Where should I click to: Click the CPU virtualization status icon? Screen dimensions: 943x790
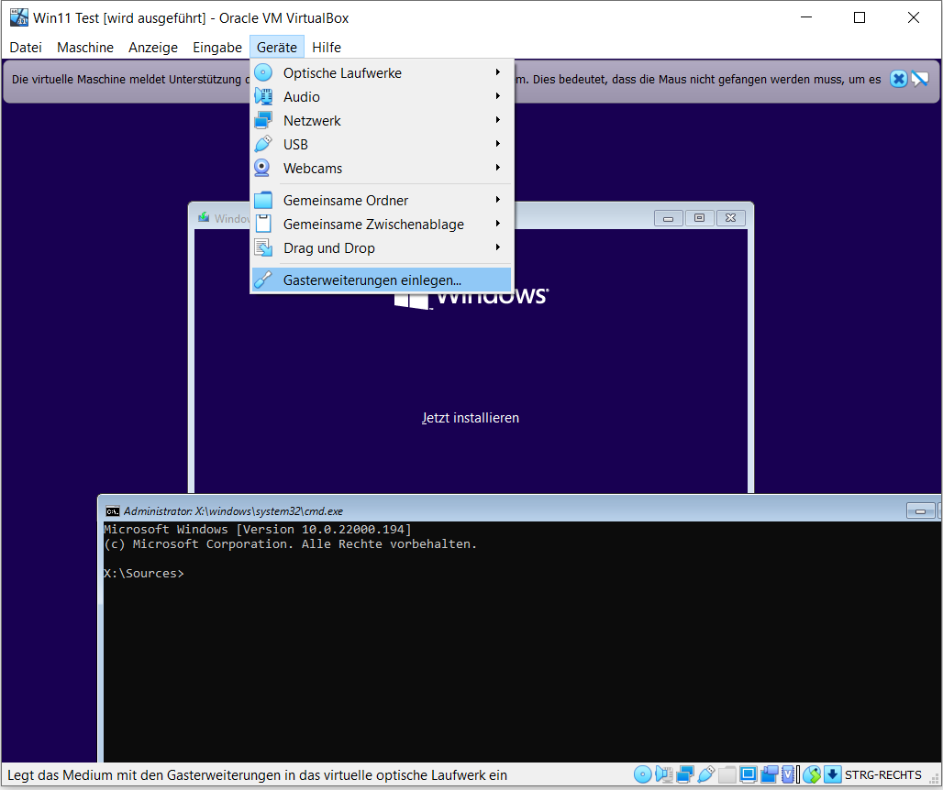pyautogui.click(x=790, y=775)
